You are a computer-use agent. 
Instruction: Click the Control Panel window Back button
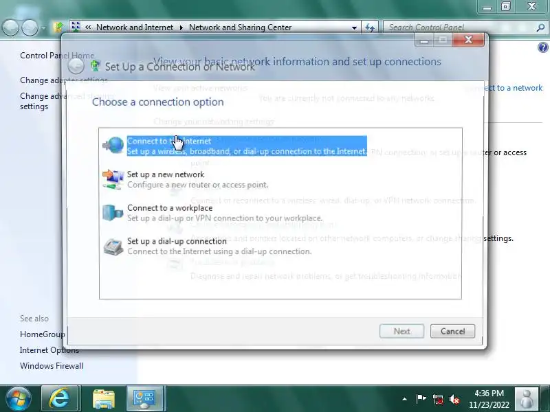click(10, 27)
